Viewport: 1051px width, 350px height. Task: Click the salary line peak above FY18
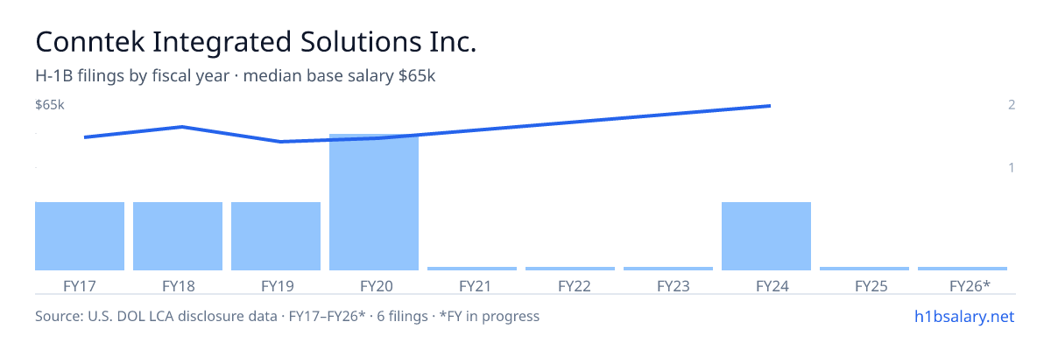click(181, 127)
